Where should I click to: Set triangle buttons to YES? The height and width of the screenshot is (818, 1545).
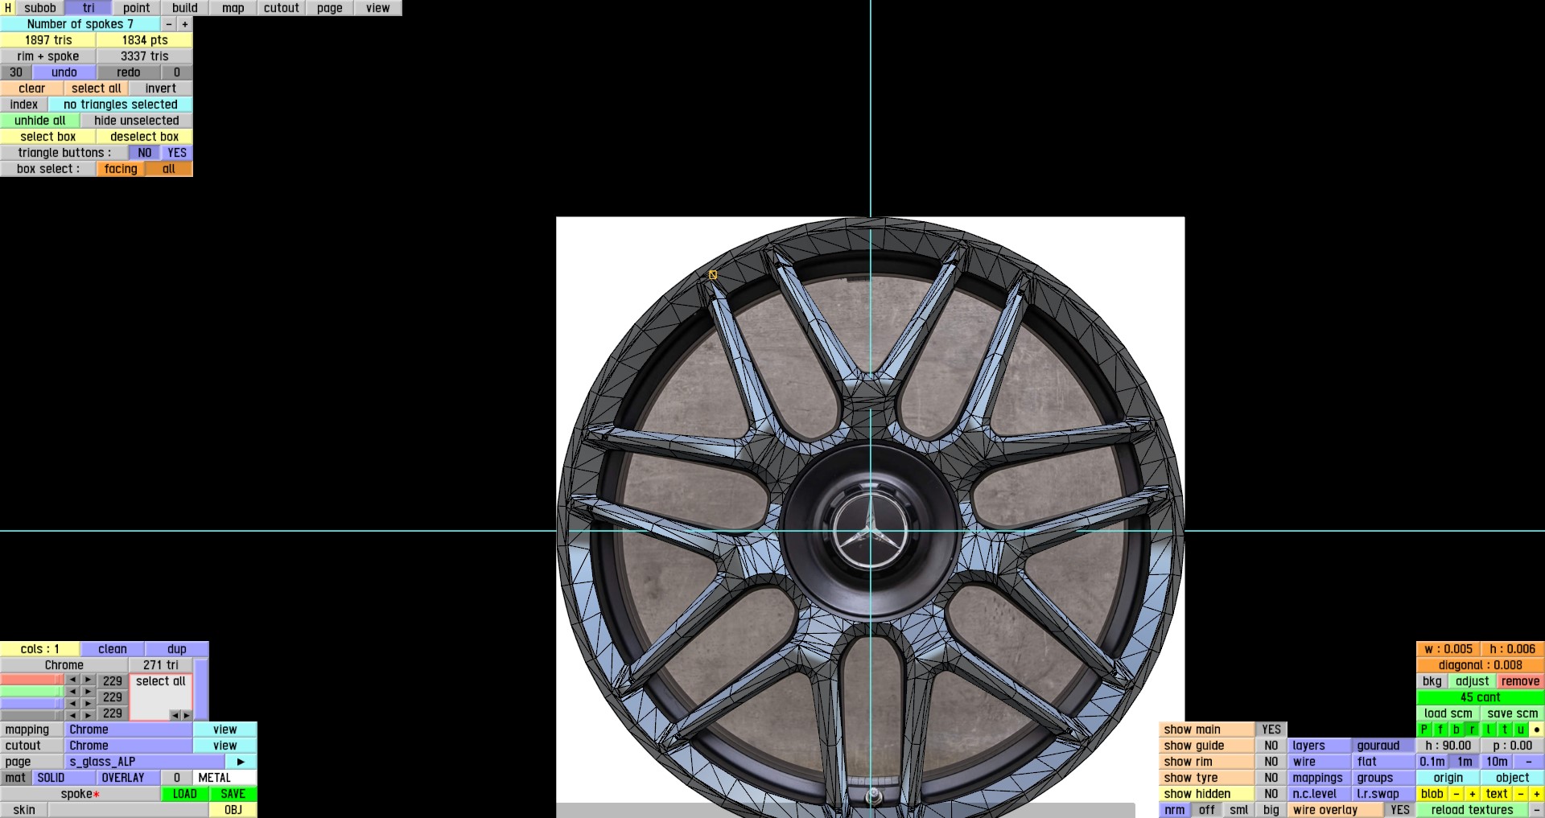tap(177, 153)
